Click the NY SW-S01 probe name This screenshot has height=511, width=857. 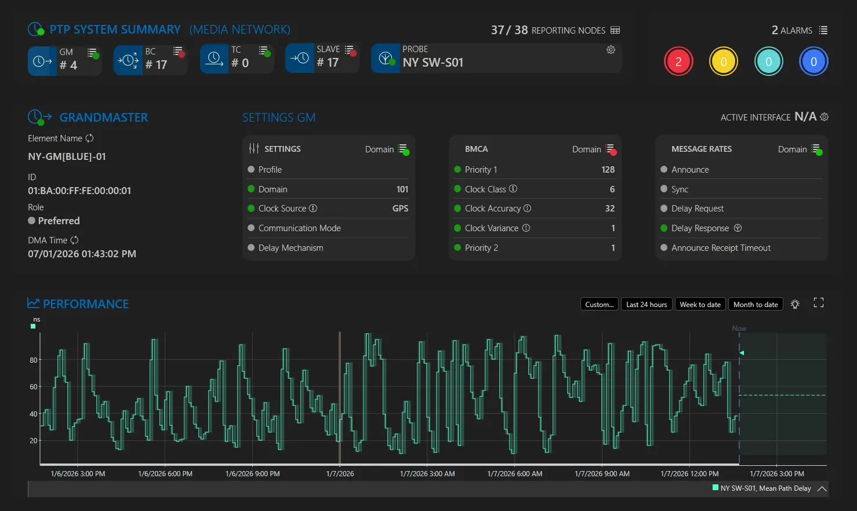point(433,63)
